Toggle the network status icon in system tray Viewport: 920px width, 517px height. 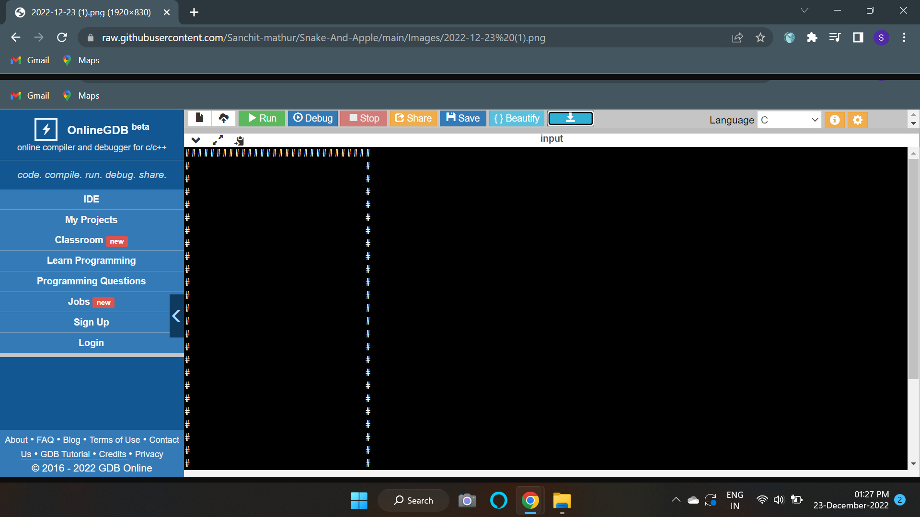(x=762, y=499)
